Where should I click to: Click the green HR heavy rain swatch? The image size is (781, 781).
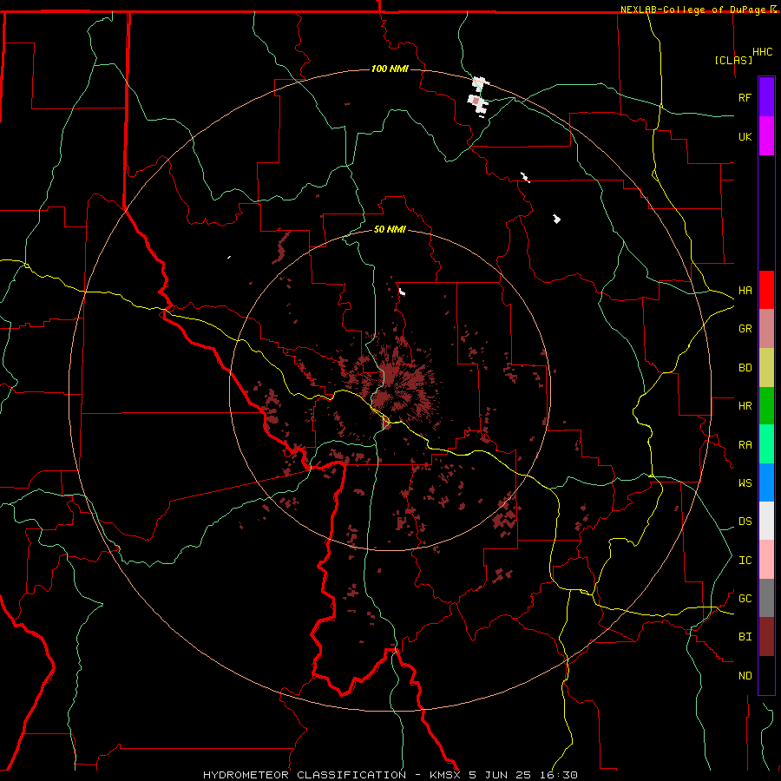(766, 406)
